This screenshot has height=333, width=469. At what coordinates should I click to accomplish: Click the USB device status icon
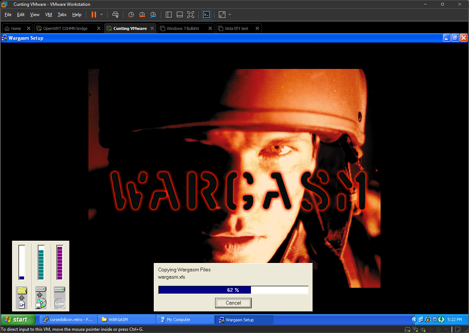[x=430, y=329]
